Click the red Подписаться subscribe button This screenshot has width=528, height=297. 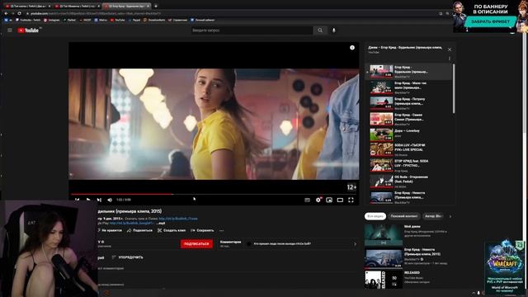tap(196, 244)
